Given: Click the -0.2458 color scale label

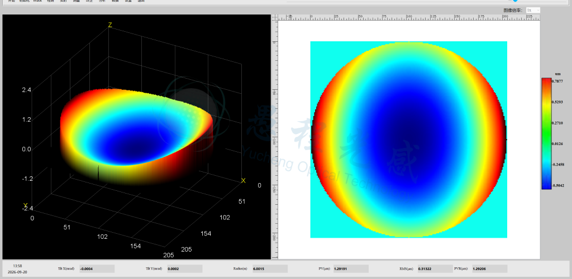Looking at the screenshot, I should [558, 165].
